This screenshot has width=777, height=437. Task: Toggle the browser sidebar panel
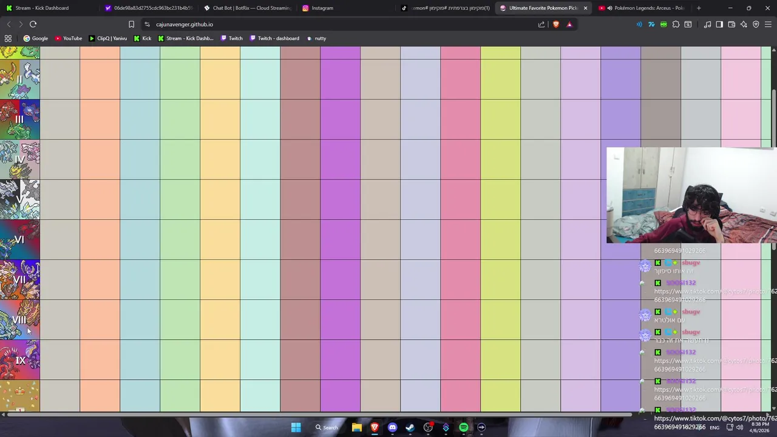719,24
